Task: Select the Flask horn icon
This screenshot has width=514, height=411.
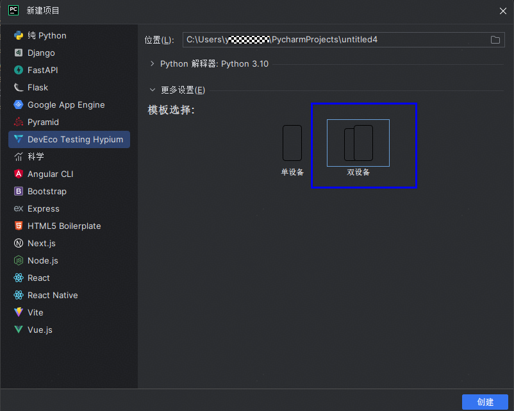Action: (x=19, y=87)
